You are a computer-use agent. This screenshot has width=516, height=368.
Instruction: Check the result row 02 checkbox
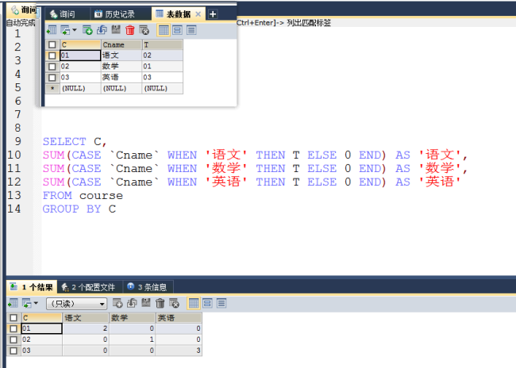coord(13,339)
